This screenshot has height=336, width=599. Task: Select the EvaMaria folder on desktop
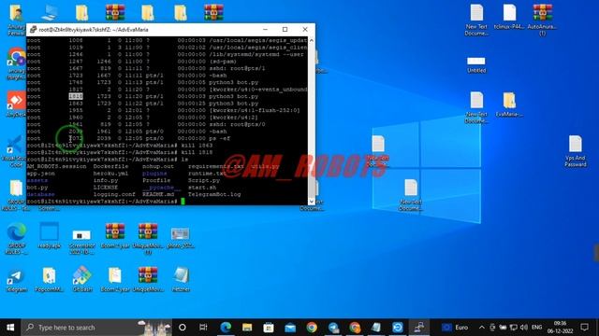click(x=509, y=104)
